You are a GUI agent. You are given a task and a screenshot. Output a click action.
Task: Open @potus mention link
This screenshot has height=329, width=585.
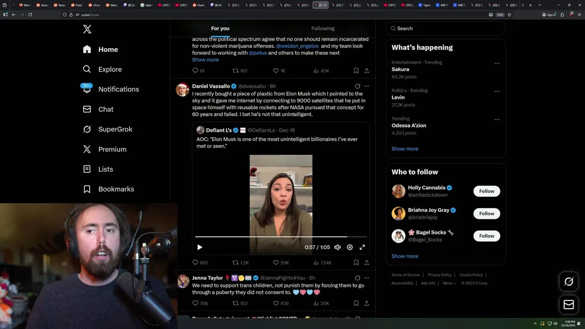pos(258,53)
